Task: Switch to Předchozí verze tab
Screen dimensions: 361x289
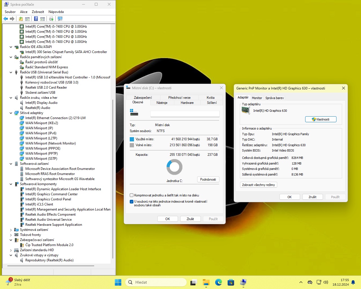Action: coord(179,98)
